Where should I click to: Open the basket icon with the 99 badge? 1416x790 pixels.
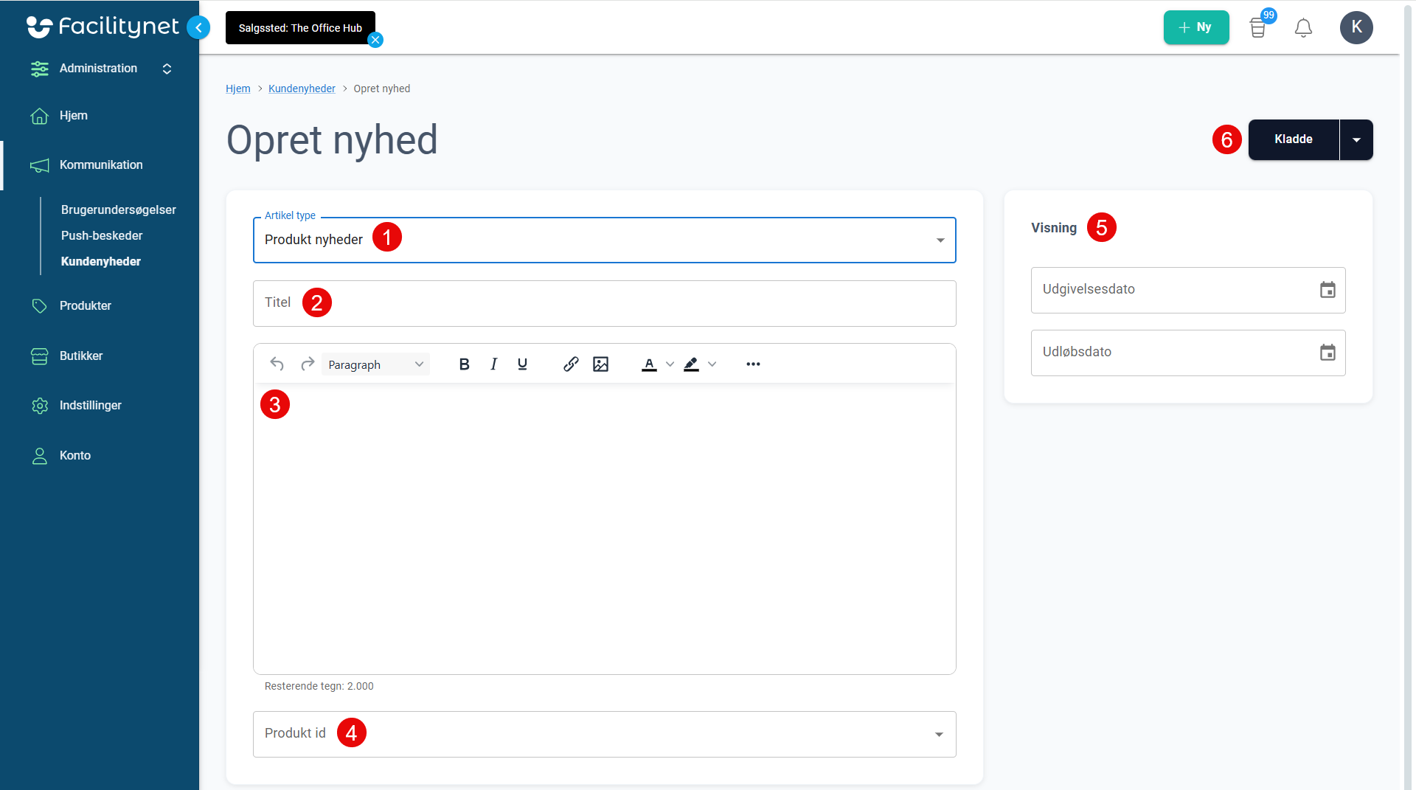(1258, 28)
